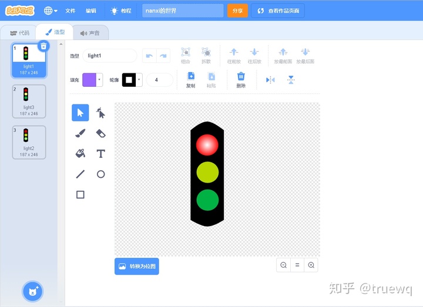This screenshot has width=423, height=307.
Task: Open the language globe dropdown
Action: 51,11
